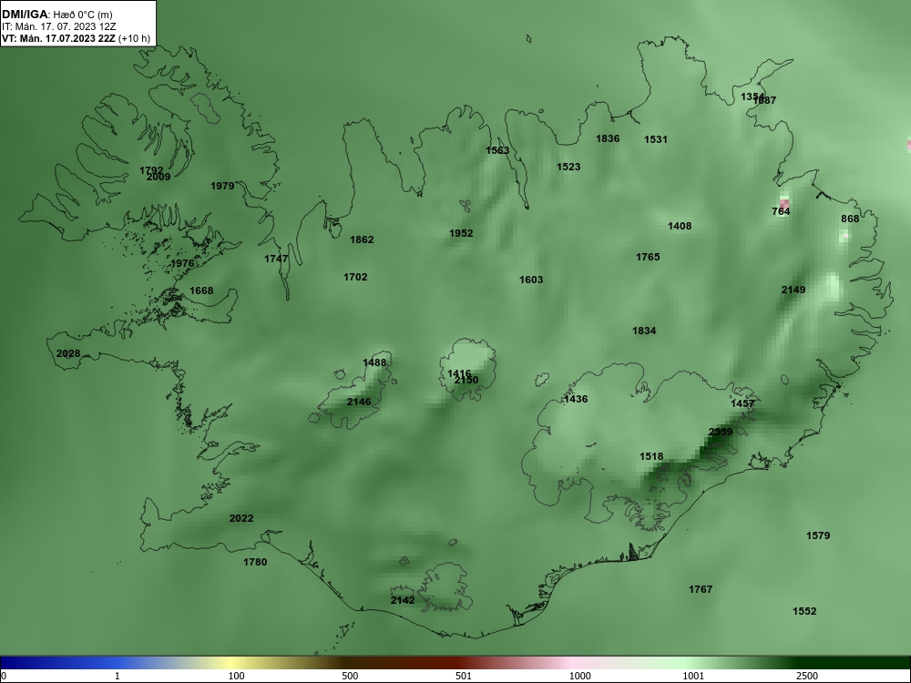Click the map value 1518
The height and width of the screenshot is (683, 911).
tap(651, 456)
